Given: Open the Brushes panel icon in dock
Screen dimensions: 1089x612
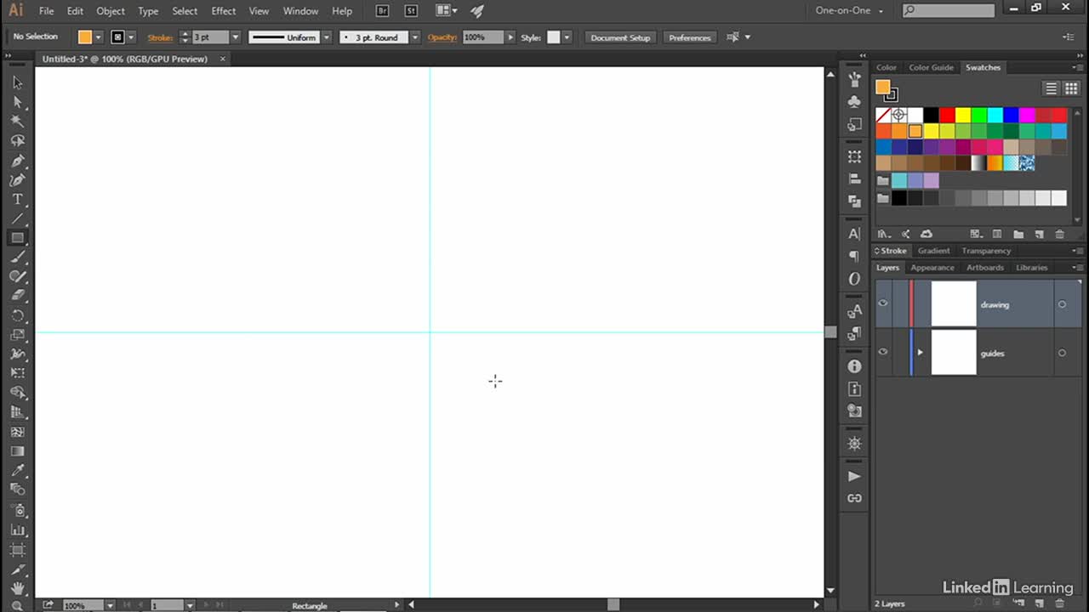Looking at the screenshot, I should [x=854, y=79].
